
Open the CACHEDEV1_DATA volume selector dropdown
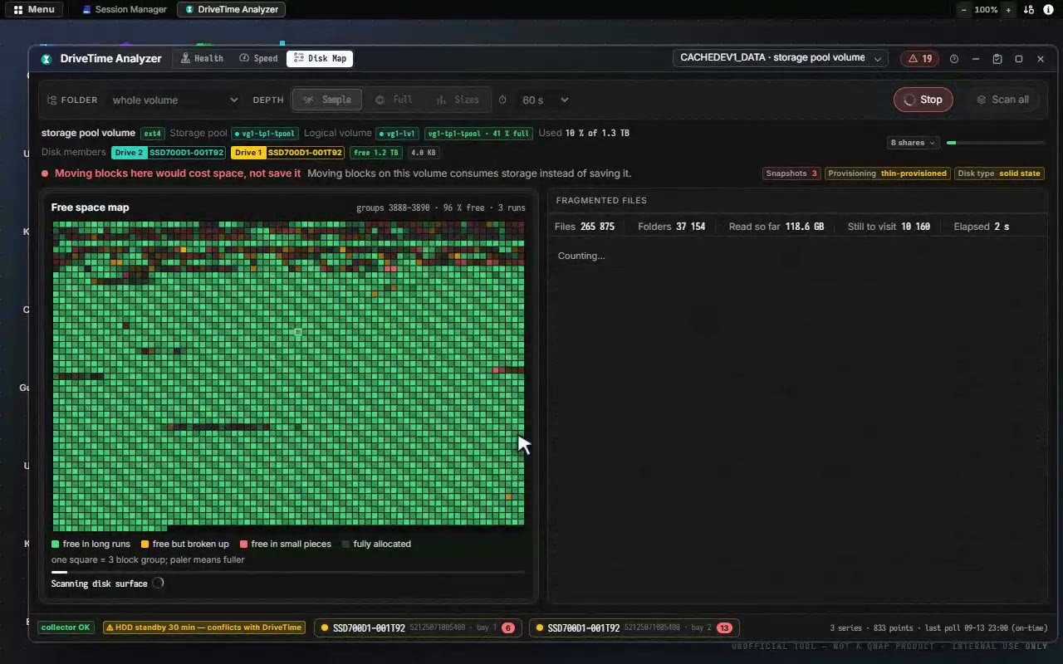click(x=781, y=58)
